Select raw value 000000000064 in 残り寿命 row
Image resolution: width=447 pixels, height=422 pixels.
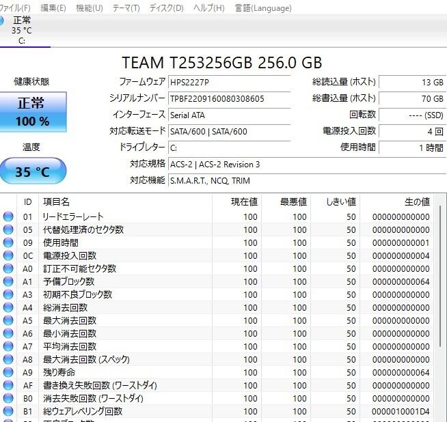(x=401, y=372)
